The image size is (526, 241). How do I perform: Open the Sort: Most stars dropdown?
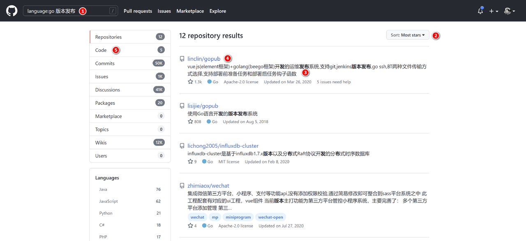[407, 35]
